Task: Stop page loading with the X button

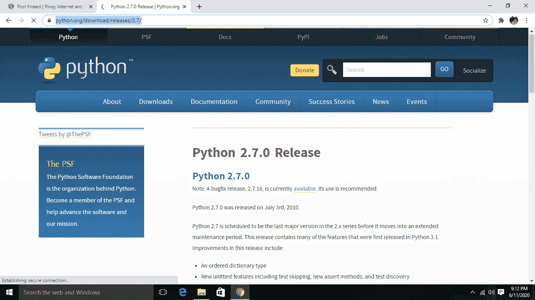Action: [x=34, y=20]
